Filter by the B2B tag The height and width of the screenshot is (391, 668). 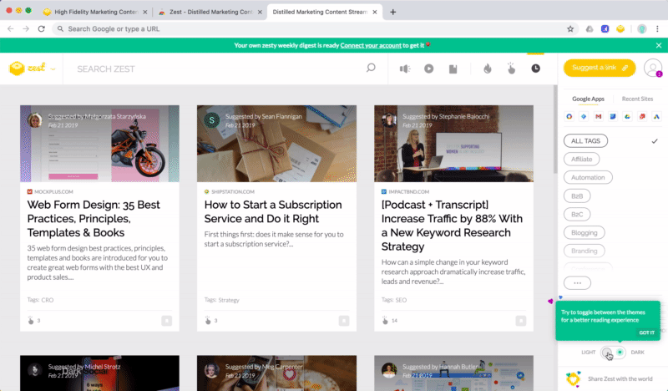click(x=577, y=196)
